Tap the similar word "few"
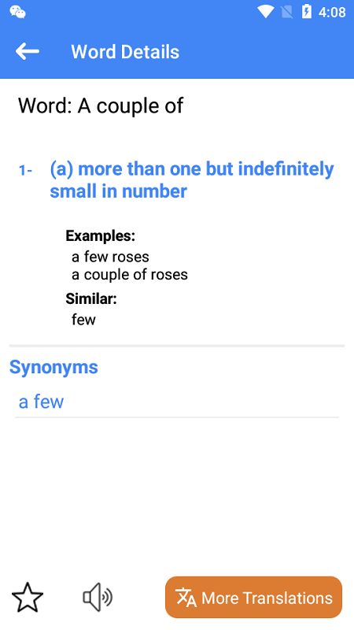 point(83,320)
